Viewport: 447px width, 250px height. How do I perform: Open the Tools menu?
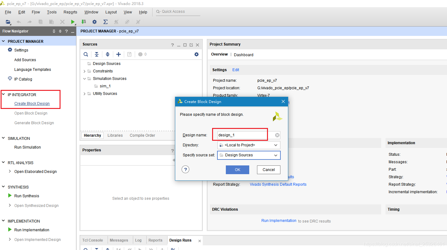(52, 12)
